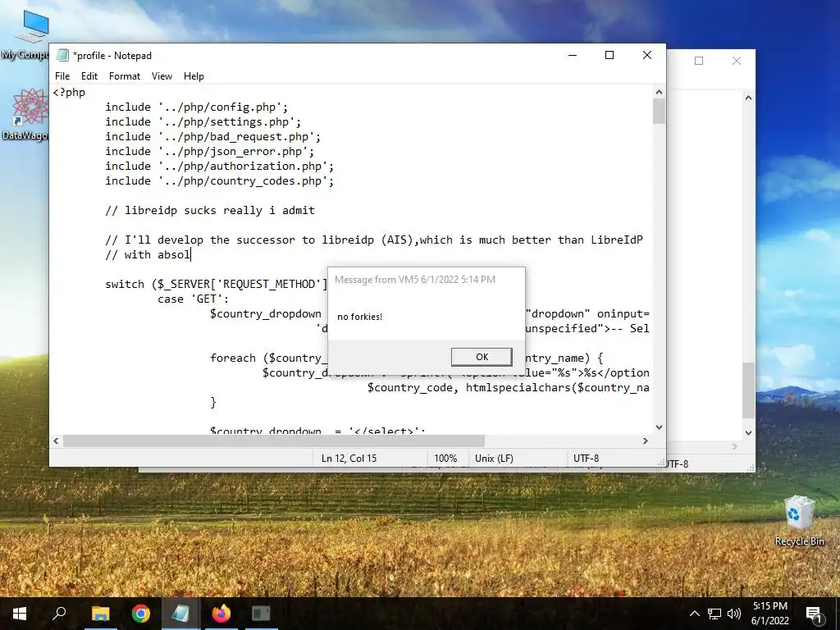
Task: Click Notepad horizontal scrollbar left arrow
Action: [x=57, y=441]
